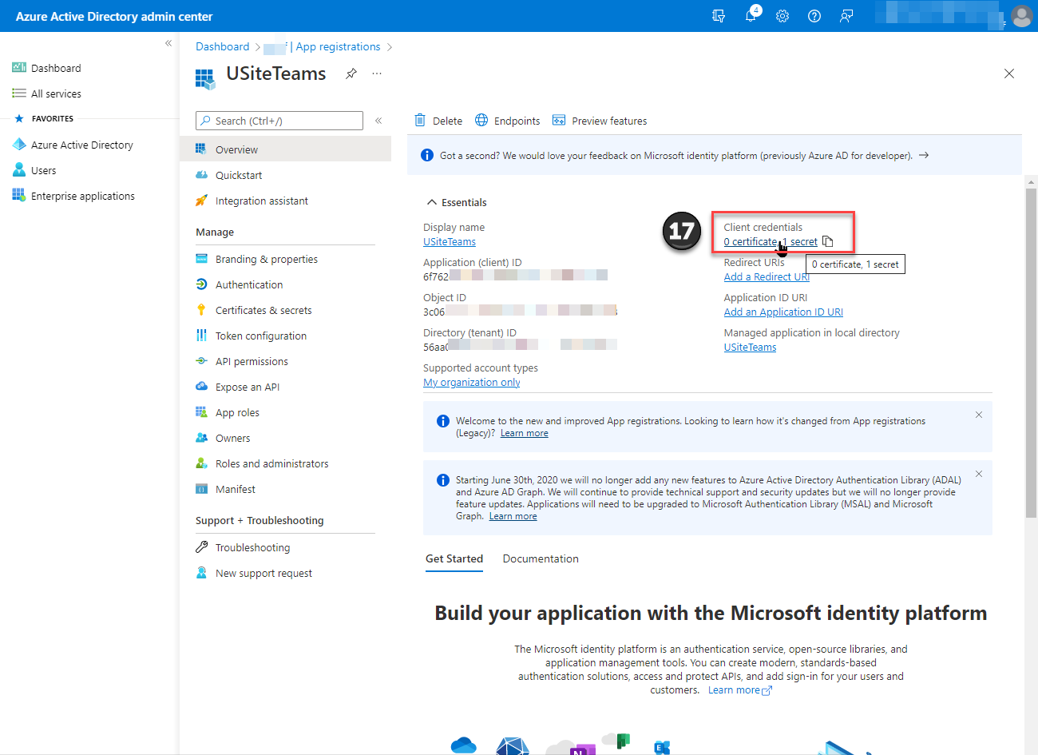1038x755 pixels.
Task: Open the user account avatar
Action: click(1021, 16)
